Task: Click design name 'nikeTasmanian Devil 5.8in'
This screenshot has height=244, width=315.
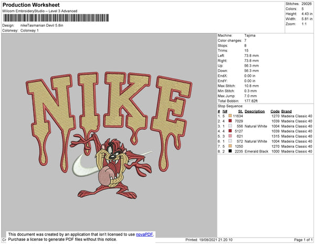Action: tap(42, 25)
